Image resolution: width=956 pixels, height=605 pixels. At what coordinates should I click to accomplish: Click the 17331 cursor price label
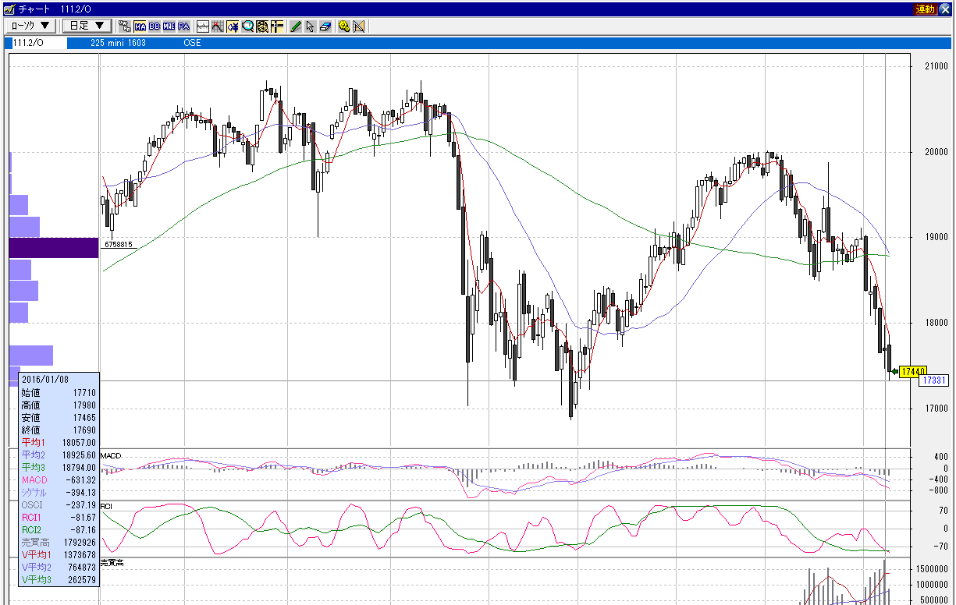[x=933, y=380]
